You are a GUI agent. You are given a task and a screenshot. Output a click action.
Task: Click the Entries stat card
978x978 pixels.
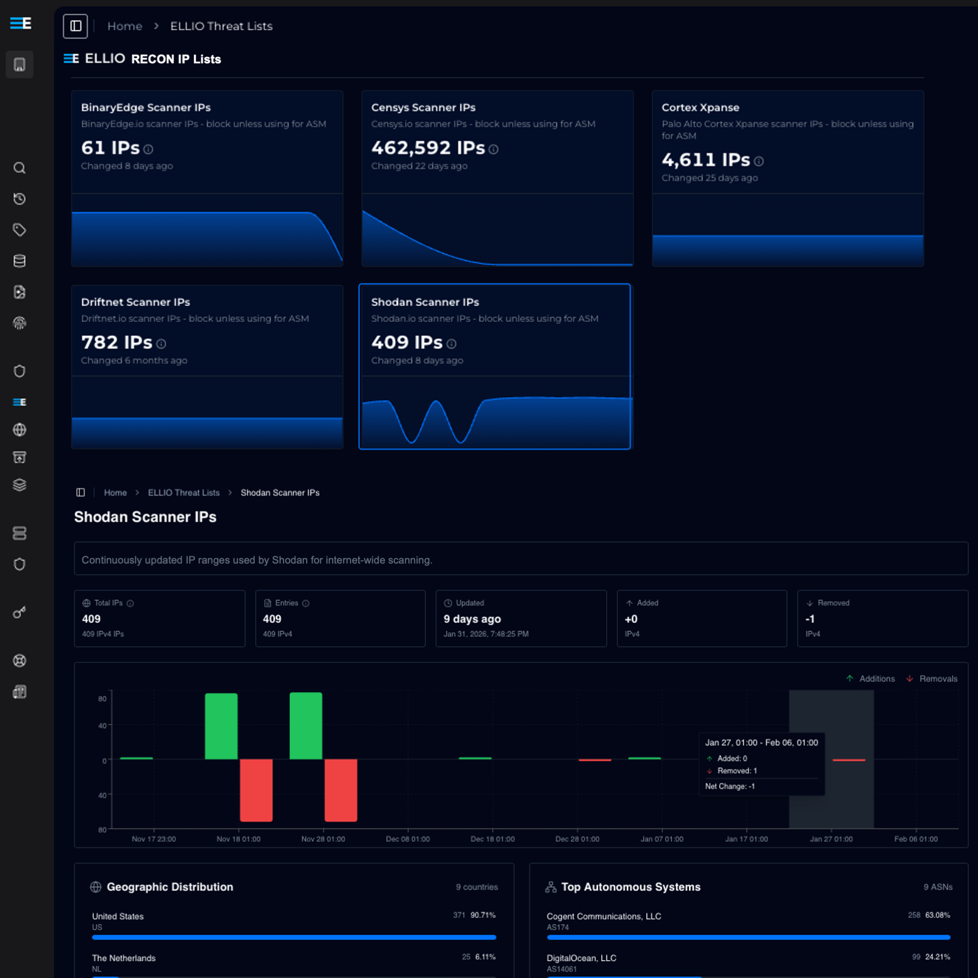tap(340, 618)
